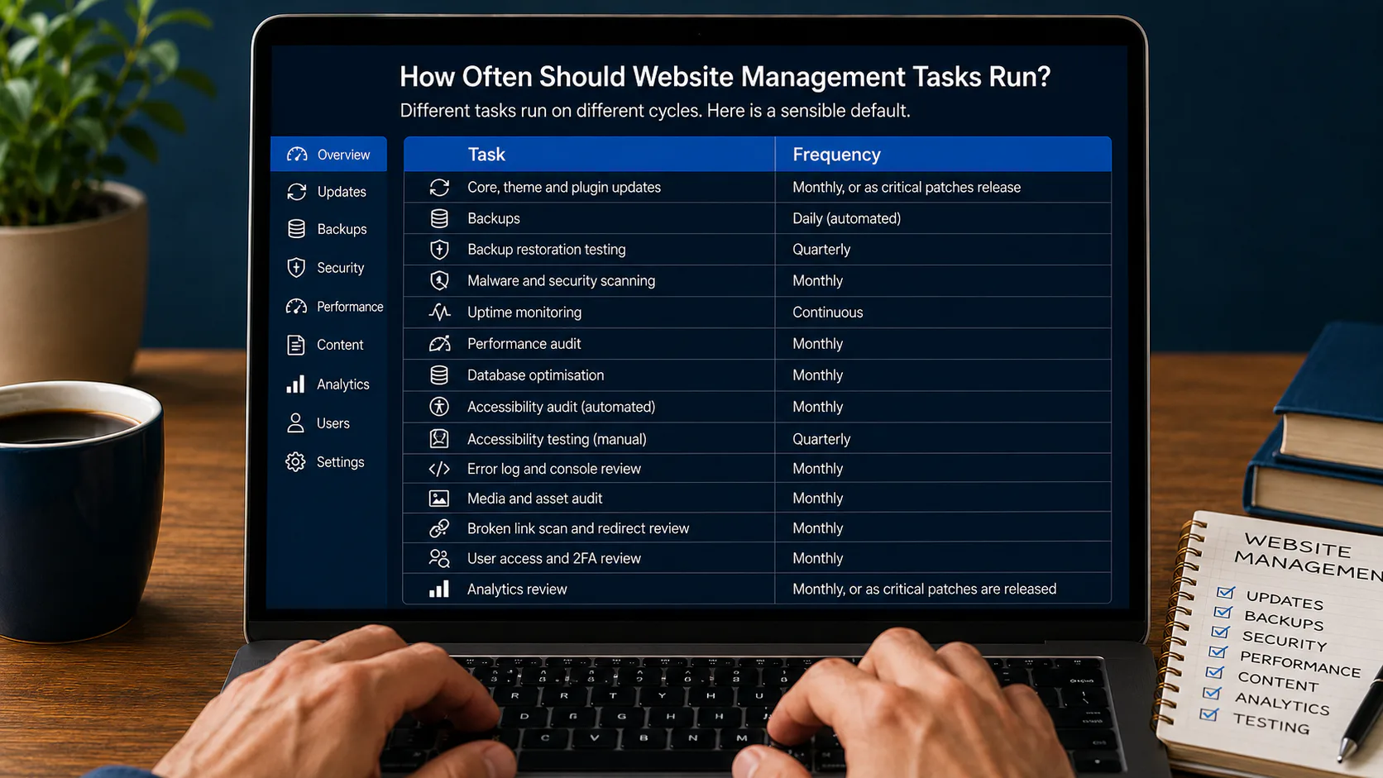Image resolution: width=1383 pixels, height=778 pixels.
Task: Click the Analytics bar chart icon in sidebar
Action: 295,384
